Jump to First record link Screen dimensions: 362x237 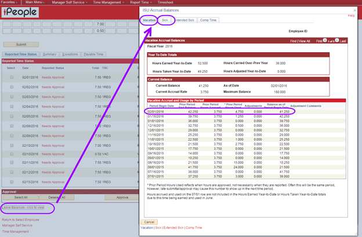coord(319,41)
